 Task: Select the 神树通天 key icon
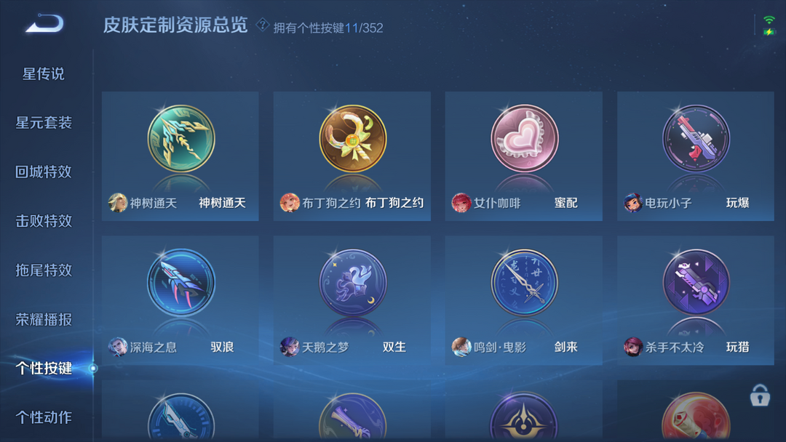tap(181, 139)
